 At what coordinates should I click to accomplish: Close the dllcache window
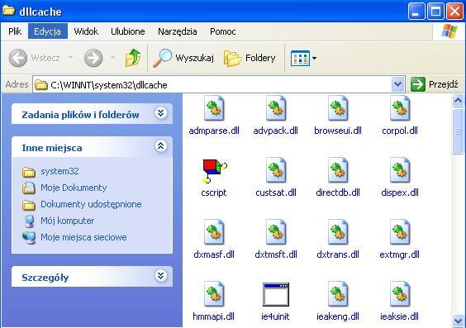pyautogui.click(x=454, y=12)
